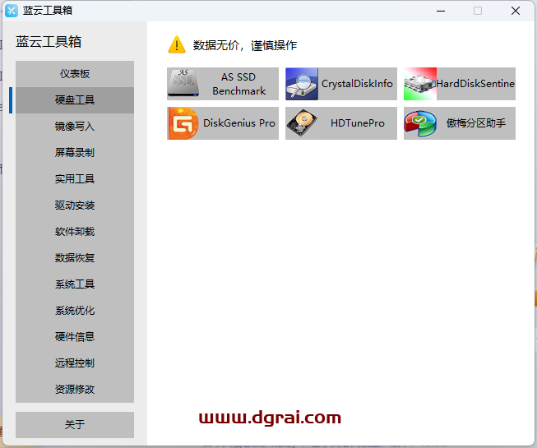537x448 pixels.
Task: Click the 数据无价，谨慎操作 warning text
Action: click(x=245, y=45)
